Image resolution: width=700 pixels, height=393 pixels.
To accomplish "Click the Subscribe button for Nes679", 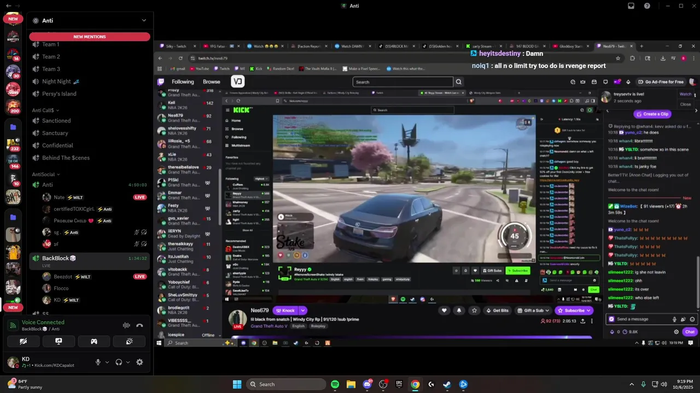I will click(574, 310).
